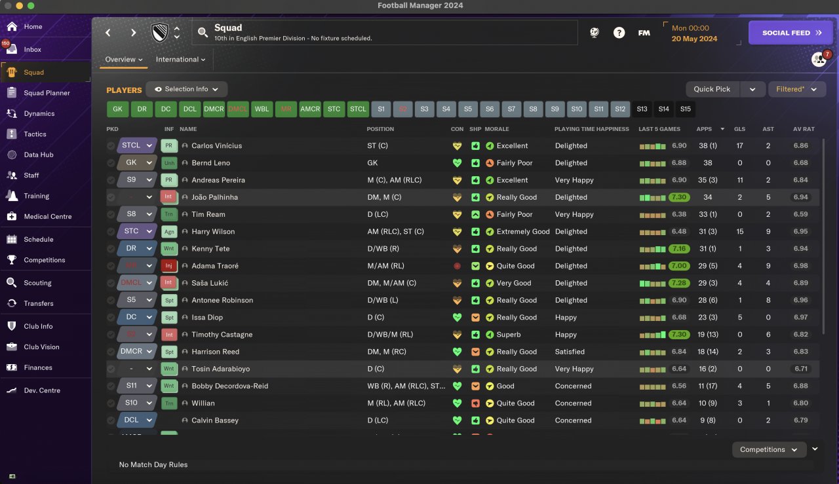Image resolution: width=839 pixels, height=484 pixels.
Task: Click the search magnifier icon
Action: pos(203,32)
